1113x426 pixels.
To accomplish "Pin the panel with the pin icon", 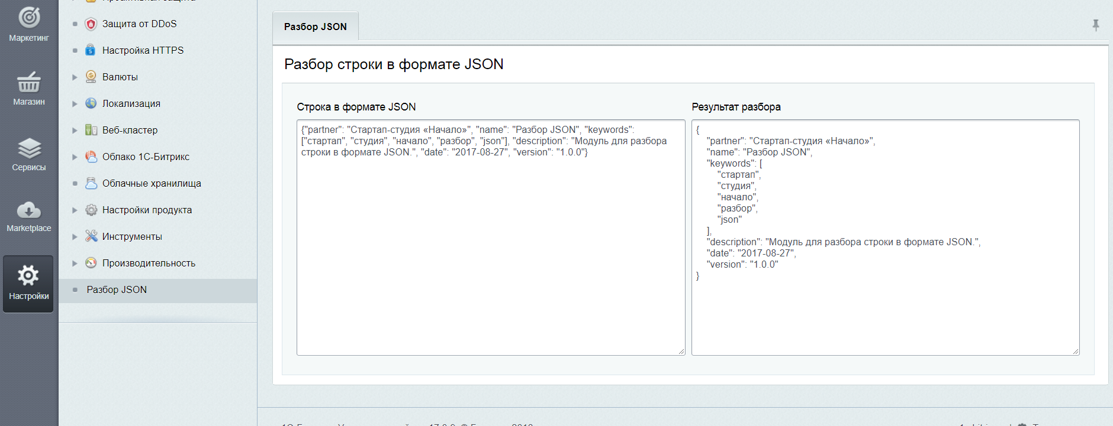I will click(x=1096, y=25).
